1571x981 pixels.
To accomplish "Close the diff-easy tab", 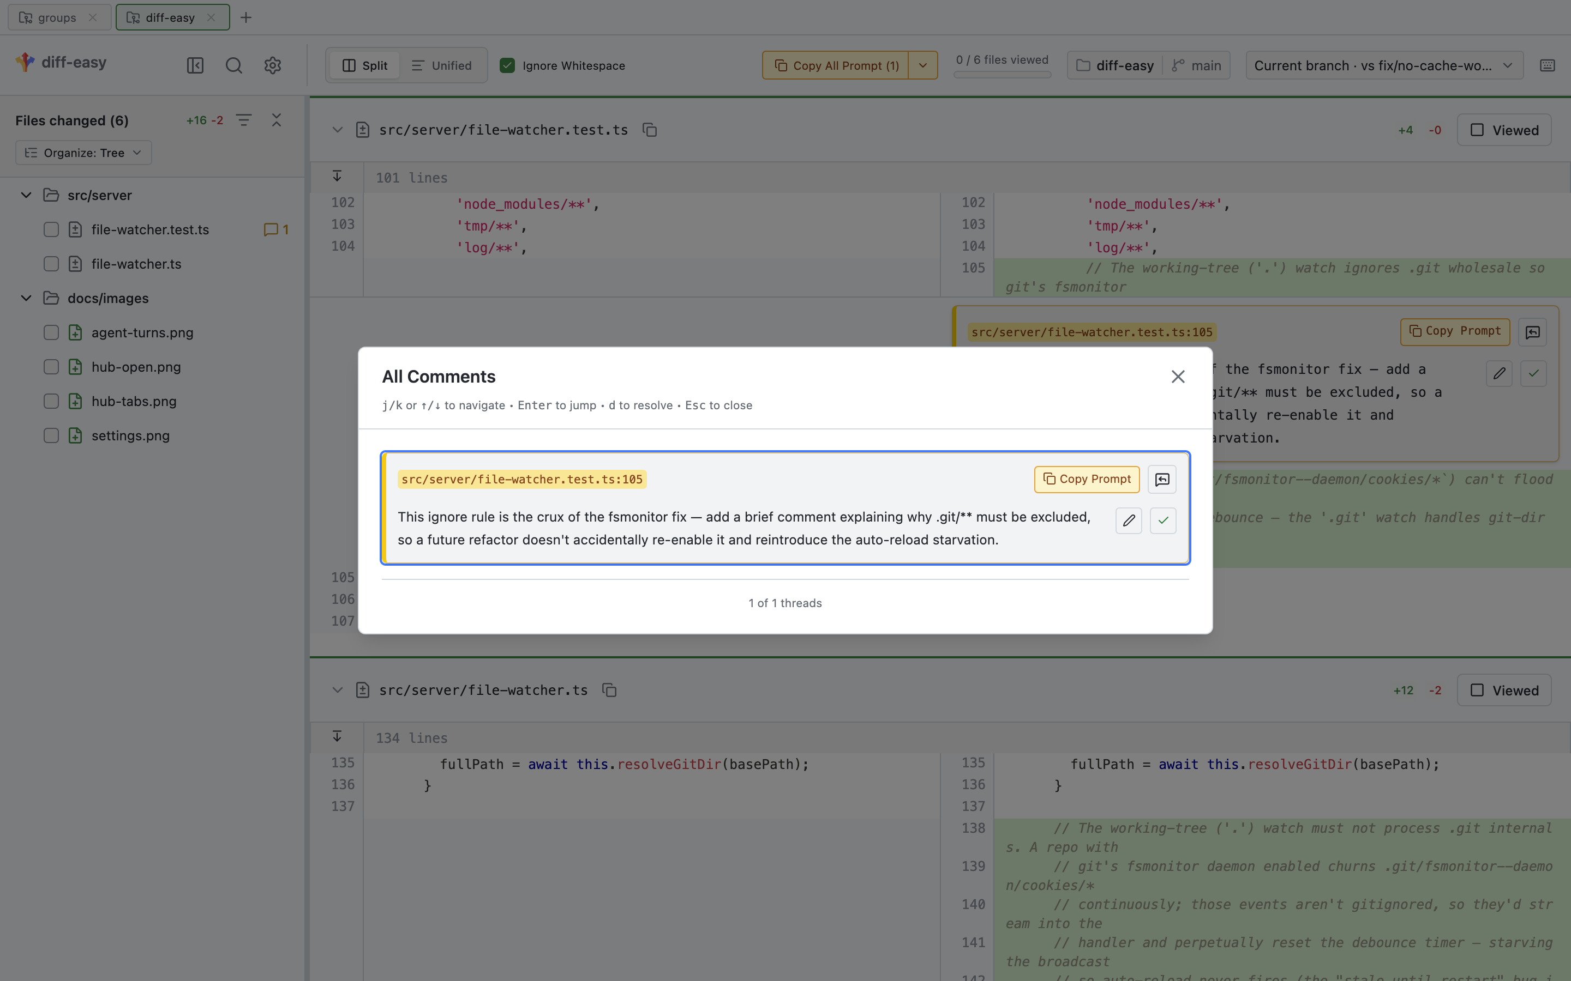I will pos(211,17).
